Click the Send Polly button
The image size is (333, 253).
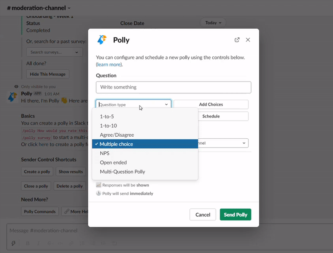(x=236, y=215)
